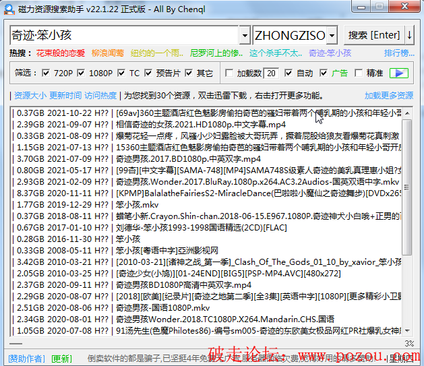
Task: Toggle the 预告片 filter checkbox
Action: pos(148,73)
